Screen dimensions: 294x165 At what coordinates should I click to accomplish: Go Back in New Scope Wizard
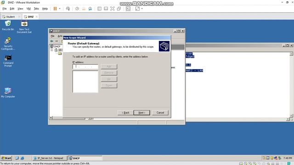(x=125, y=113)
